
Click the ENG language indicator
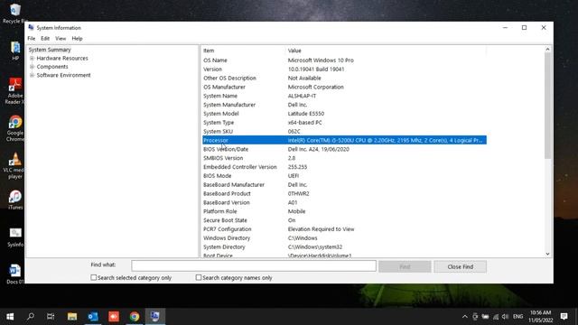pyautogui.click(x=517, y=317)
